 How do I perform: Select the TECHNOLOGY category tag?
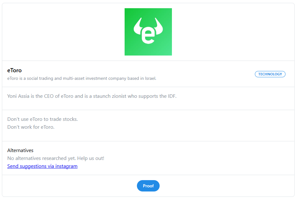(270, 74)
